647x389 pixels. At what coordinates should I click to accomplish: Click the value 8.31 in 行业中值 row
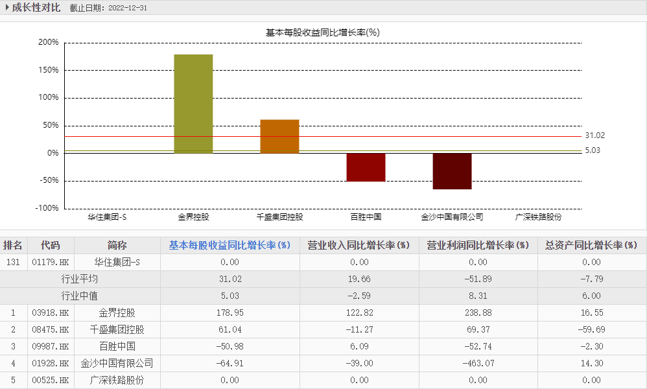[478, 296]
